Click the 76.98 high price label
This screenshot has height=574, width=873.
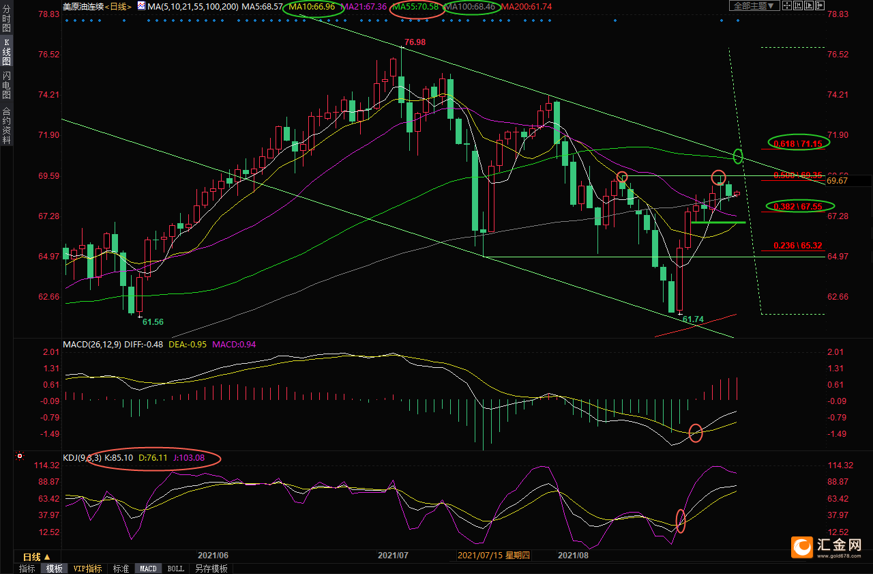click(x=415, y=42)
